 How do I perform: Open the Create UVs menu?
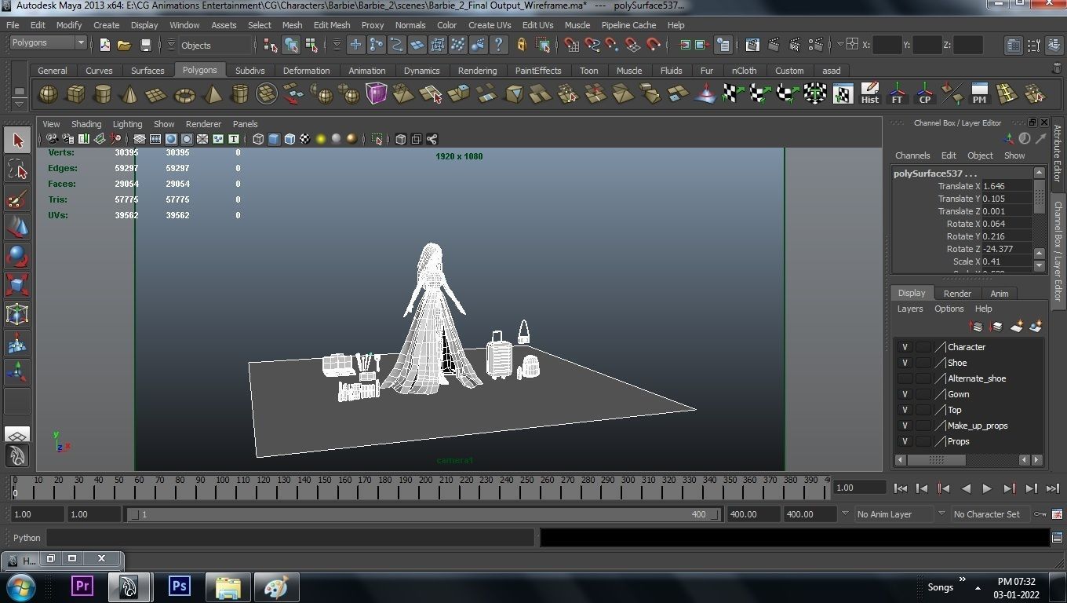coord(490,25)
